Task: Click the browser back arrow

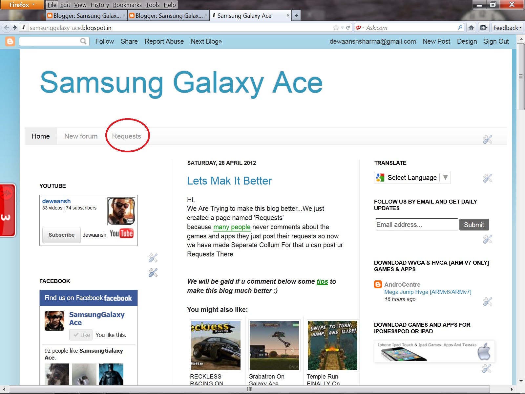Action: 7,28
